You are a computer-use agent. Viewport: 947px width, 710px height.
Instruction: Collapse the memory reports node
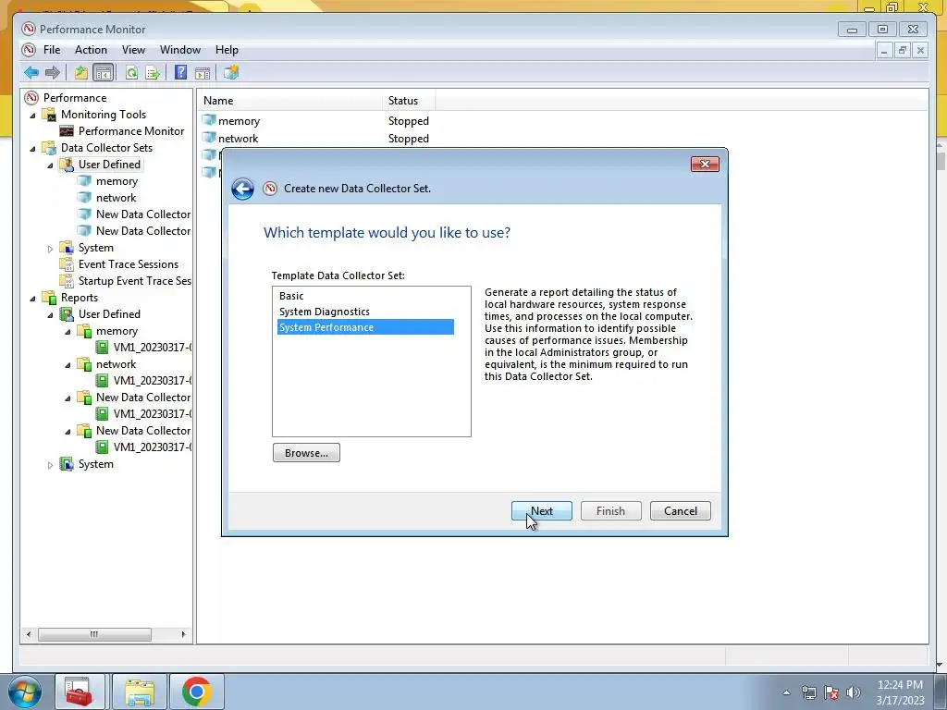point(68,332)
